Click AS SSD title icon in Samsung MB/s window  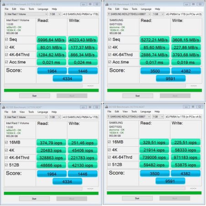(107, 4)
